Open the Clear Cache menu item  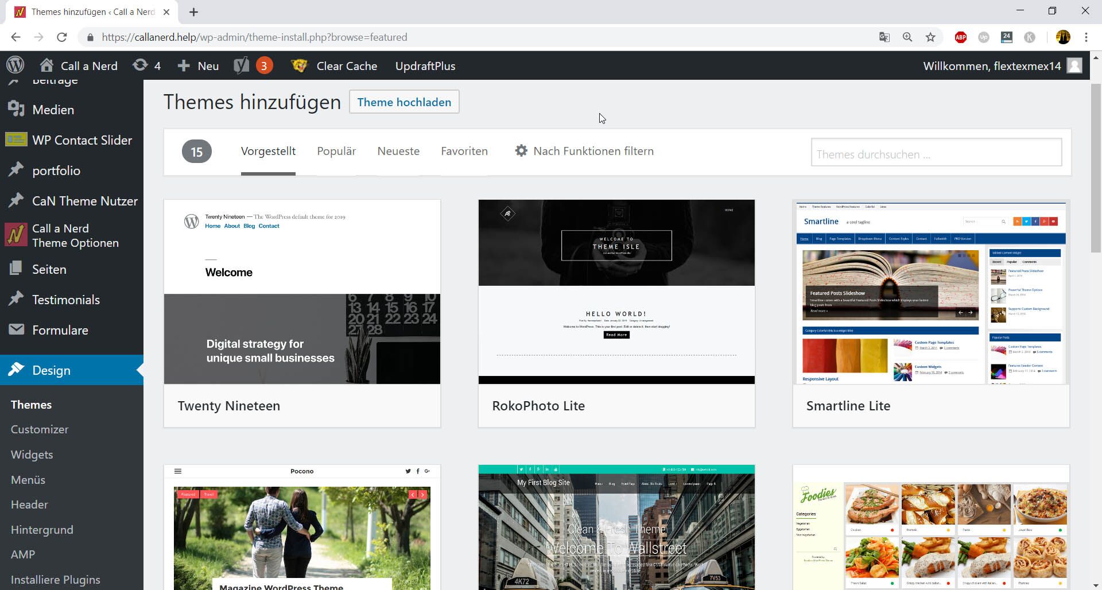click(347, 65)
